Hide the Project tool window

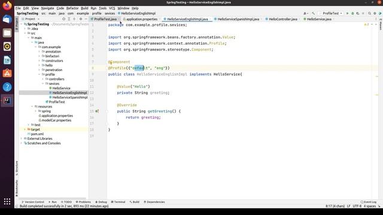point(86,19)
